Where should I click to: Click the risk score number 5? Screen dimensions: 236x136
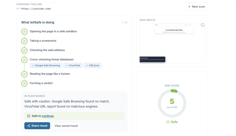coord(172,101)
